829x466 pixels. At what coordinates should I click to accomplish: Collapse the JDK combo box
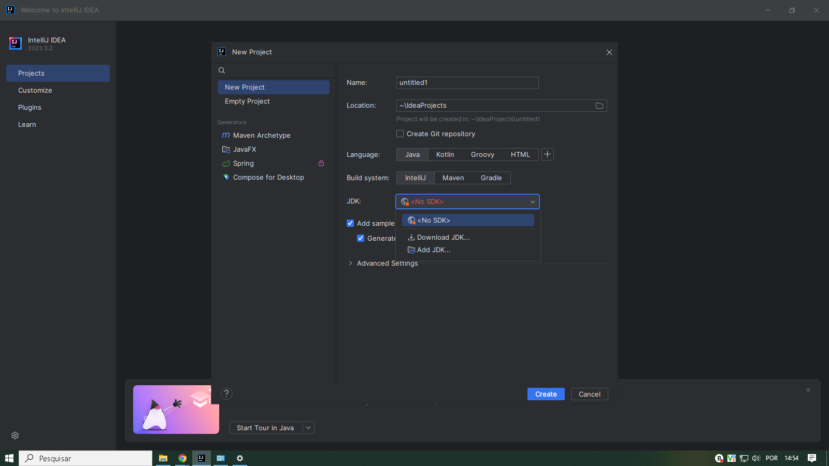click(x=532, y=201)
